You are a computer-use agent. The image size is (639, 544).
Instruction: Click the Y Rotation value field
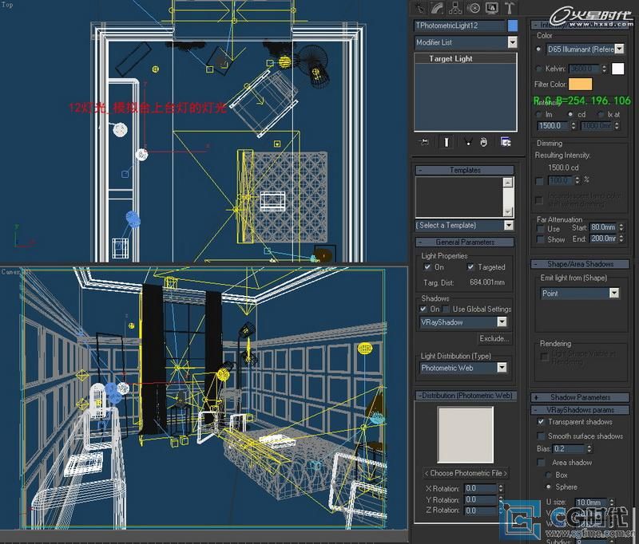[x=481, y=499]
